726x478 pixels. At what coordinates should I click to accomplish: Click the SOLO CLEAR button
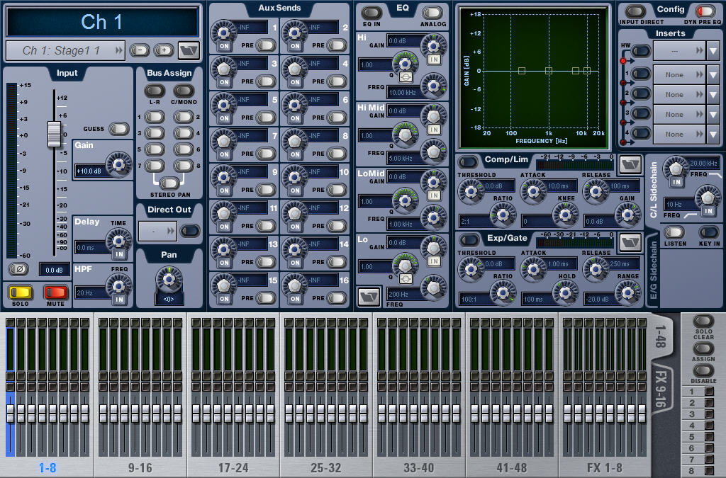703,321
